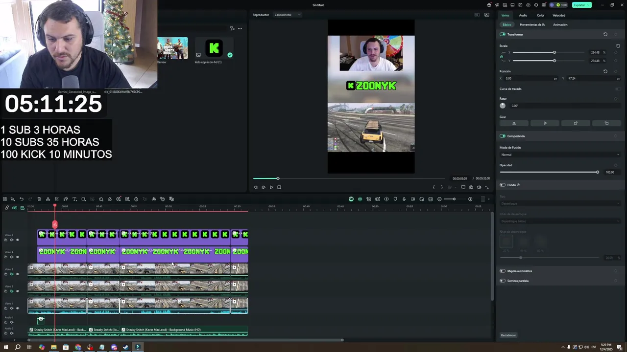Step to the previous frame
627x352 pixels.
pos(255,187)
